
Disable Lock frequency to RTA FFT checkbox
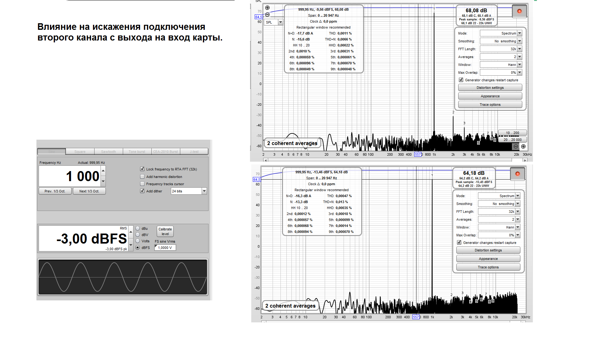tap(142, 169)
